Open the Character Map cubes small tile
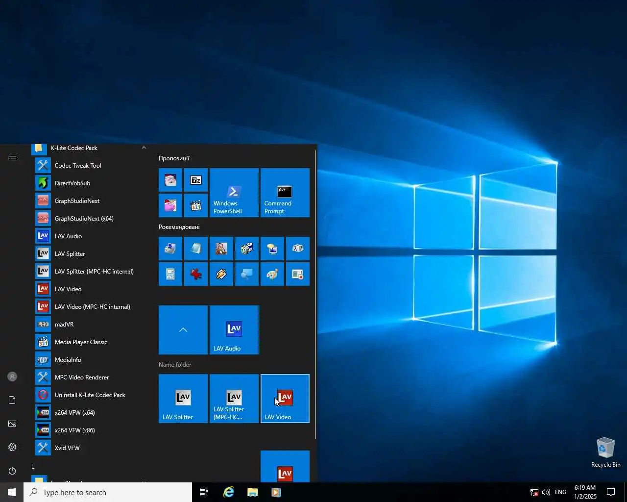 (x=247, y=249)
